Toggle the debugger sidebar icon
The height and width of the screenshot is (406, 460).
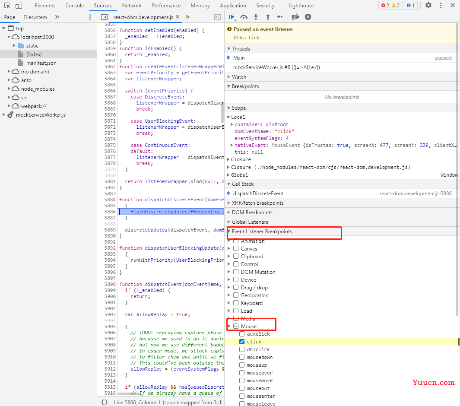[x=217, y=17]
